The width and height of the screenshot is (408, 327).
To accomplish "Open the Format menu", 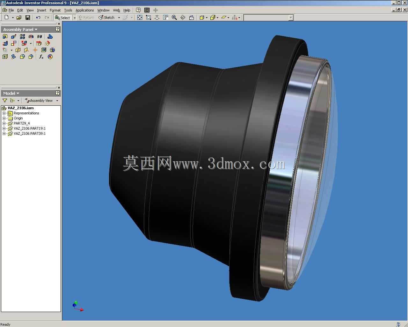I will click(55, 10).
